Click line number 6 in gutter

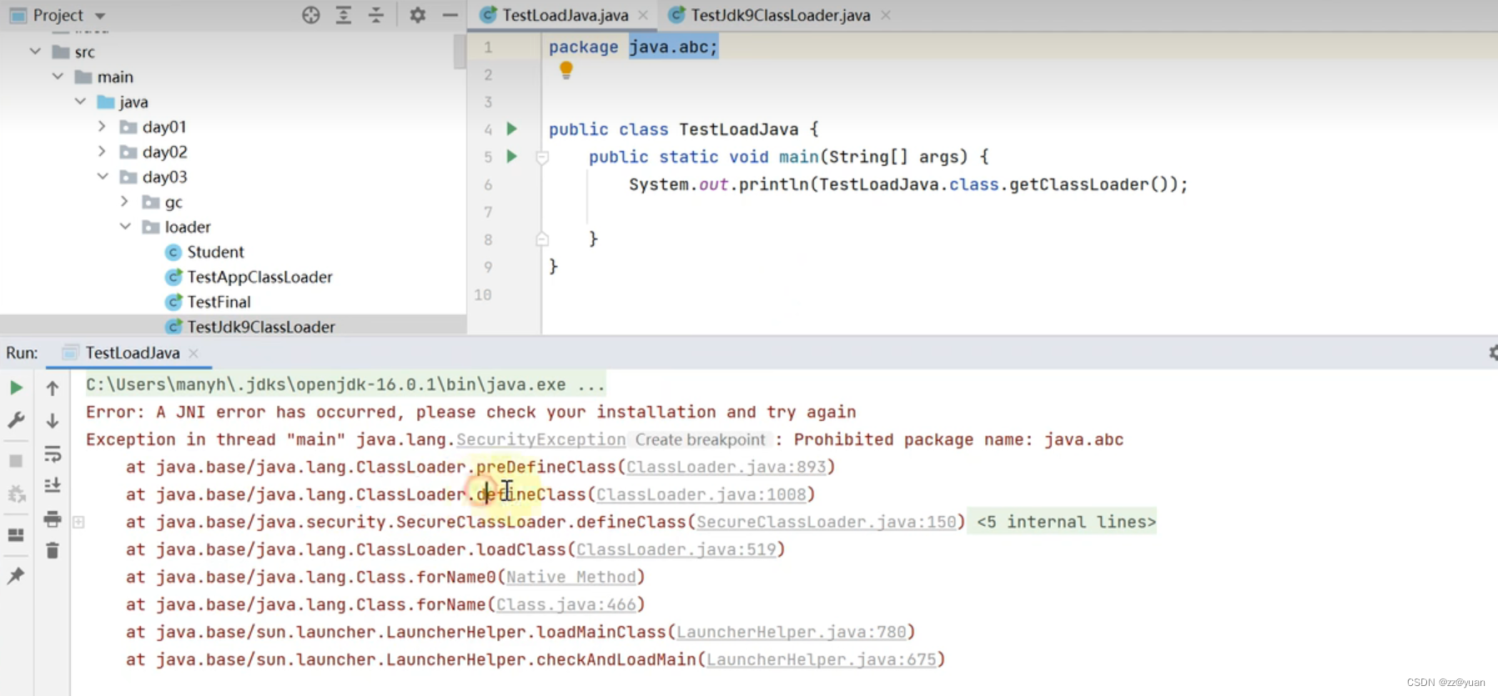coord(488,184)
